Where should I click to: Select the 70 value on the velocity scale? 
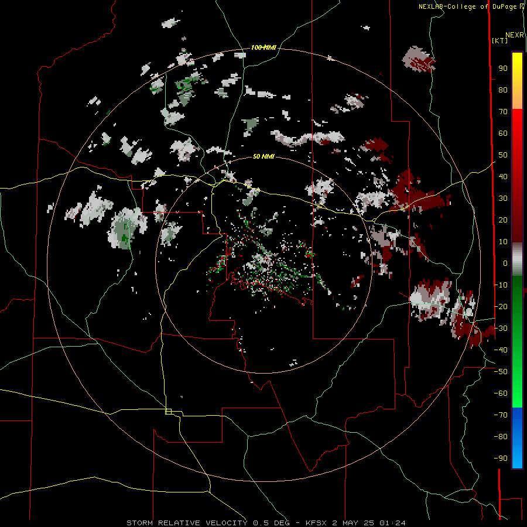point(503,112)
